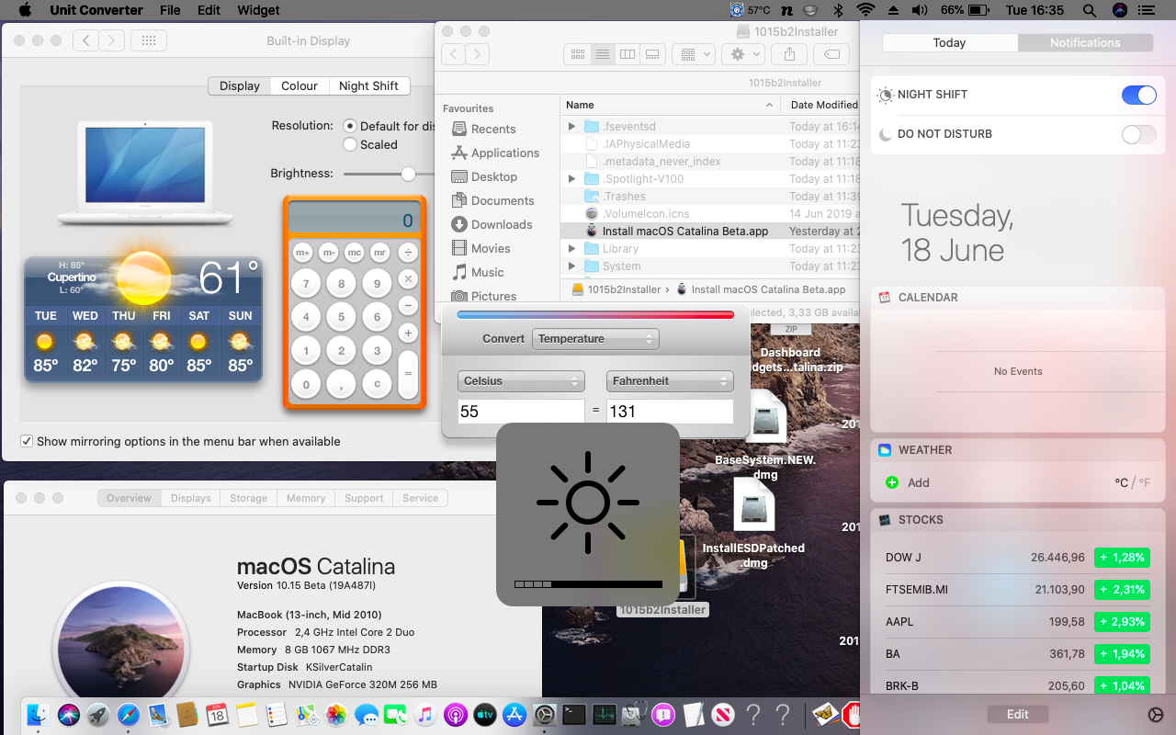Open the Widget menu

(x=259, y=10)
